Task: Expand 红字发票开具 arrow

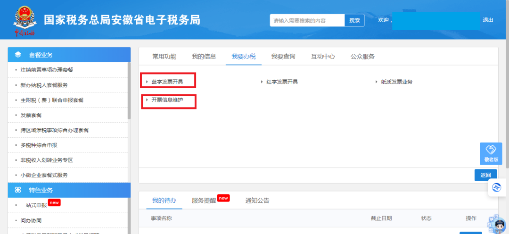Action: [262, 82]
